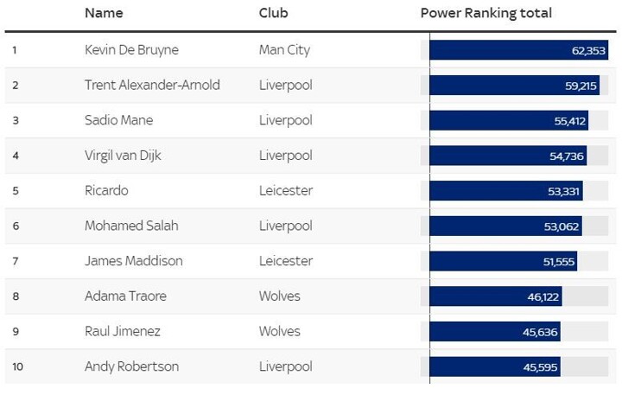Click the Name column header
This screenshot has width=622, height=395.
pyautogui.click(x=104, y=14)
